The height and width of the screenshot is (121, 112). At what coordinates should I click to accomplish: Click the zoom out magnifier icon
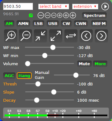pos(26,36)
